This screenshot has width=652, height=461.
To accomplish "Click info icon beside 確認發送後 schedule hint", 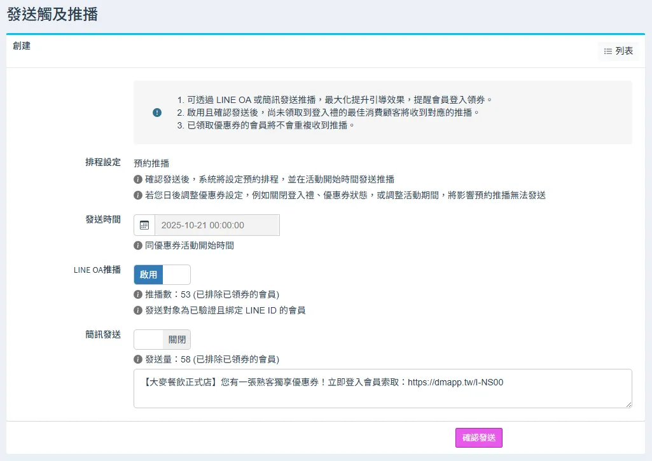I will 138,180.
